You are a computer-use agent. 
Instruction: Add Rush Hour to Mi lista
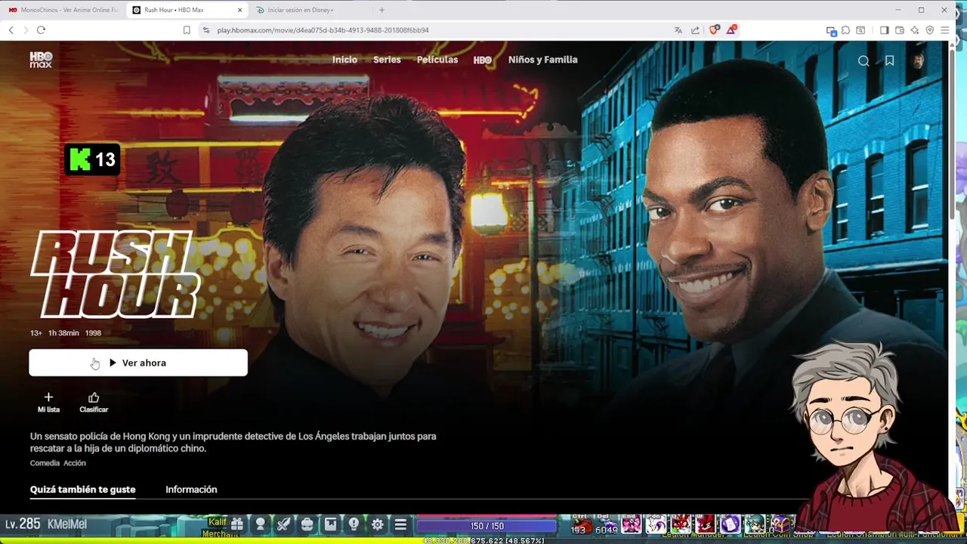coord(48,402)
